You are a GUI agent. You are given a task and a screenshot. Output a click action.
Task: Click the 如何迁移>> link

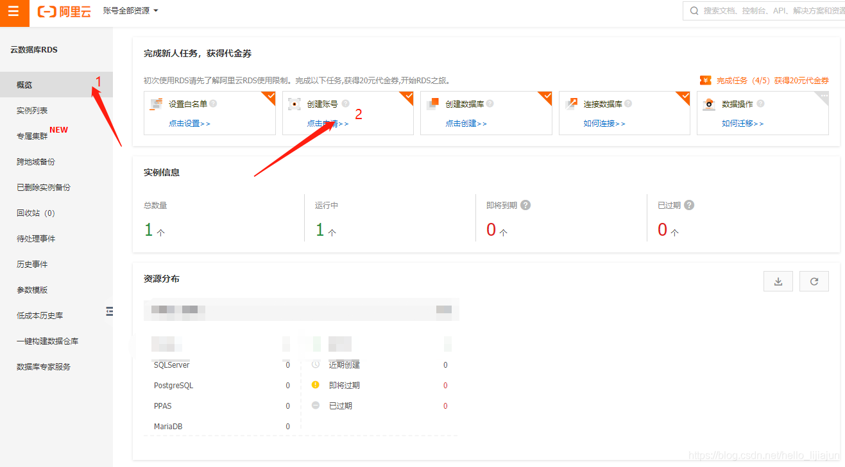point(743,124)
